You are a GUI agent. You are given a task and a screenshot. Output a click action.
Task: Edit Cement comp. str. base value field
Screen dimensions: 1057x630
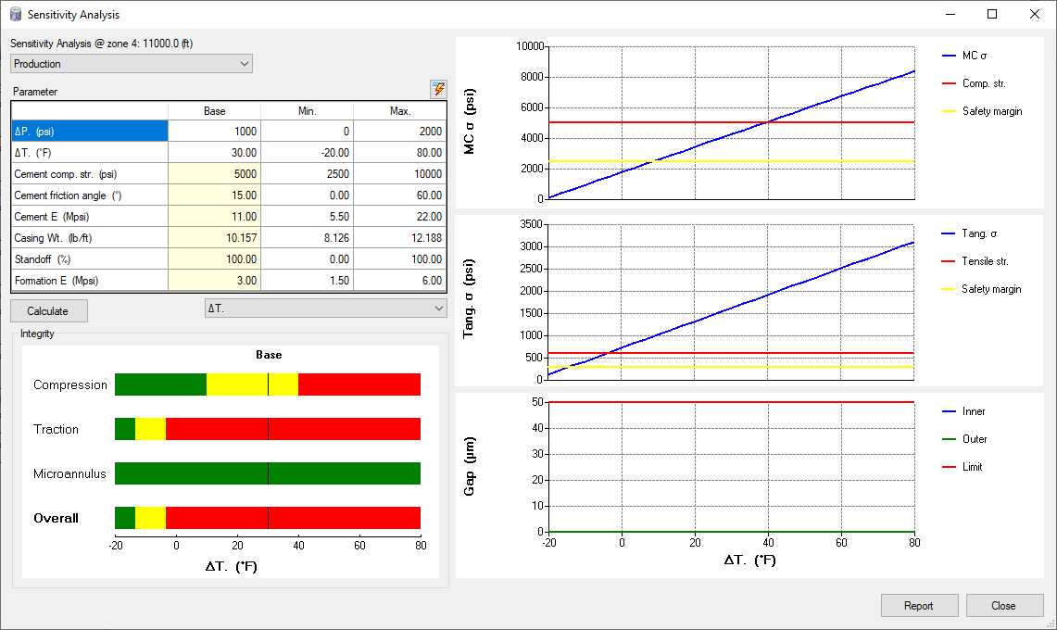coord(214,174)
